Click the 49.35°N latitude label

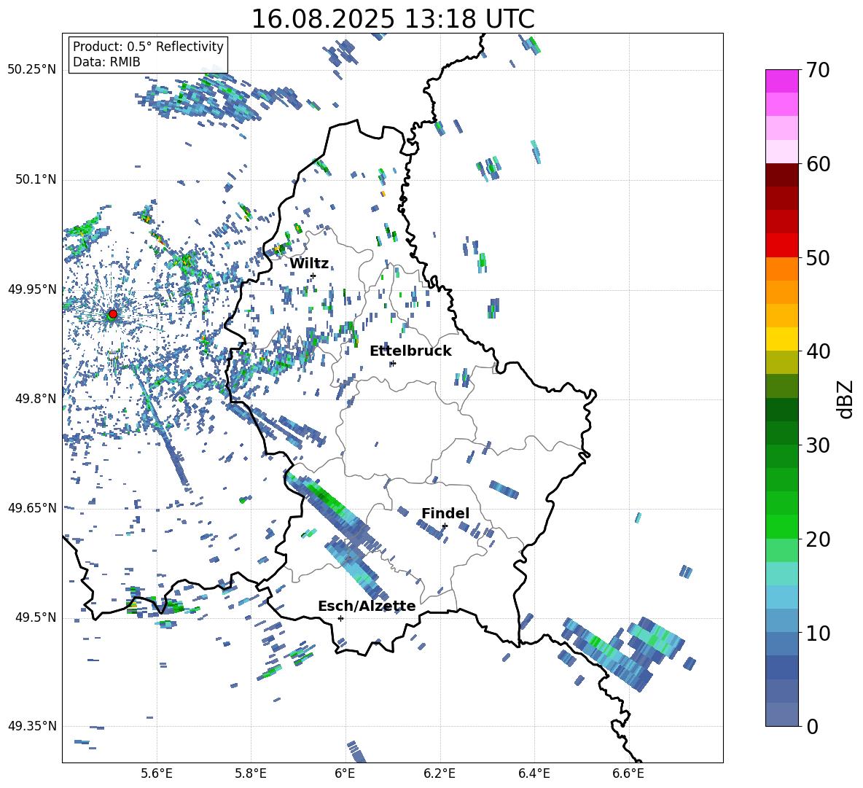point(32,726)
